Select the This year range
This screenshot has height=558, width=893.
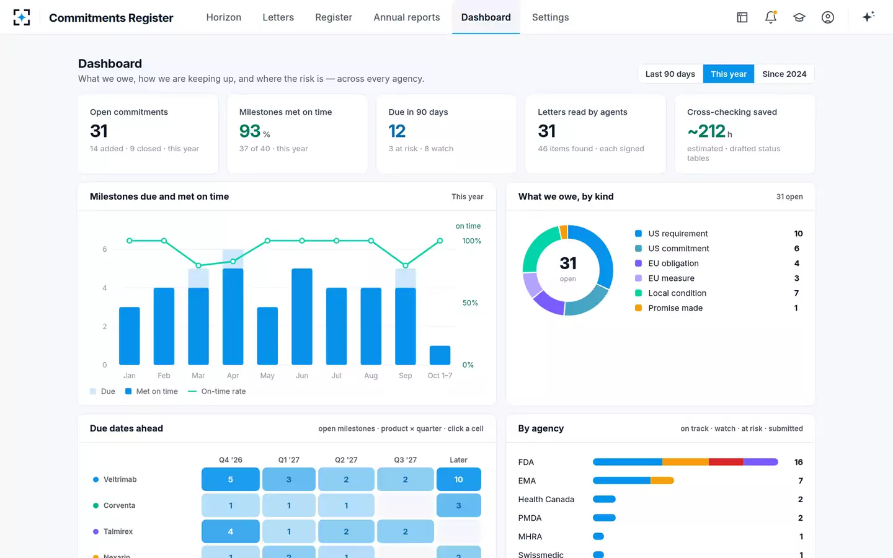(729, 74)
